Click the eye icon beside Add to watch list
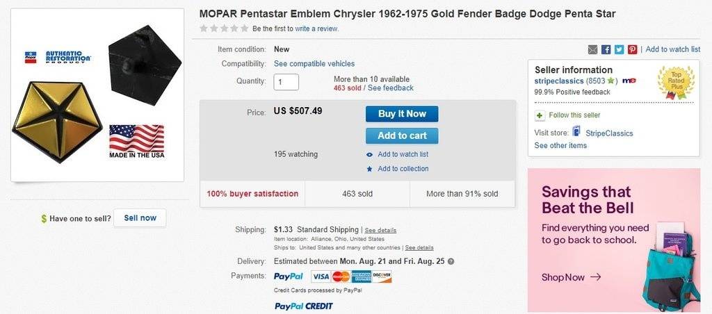The image size is (712, 314). [x=370, y=154]
